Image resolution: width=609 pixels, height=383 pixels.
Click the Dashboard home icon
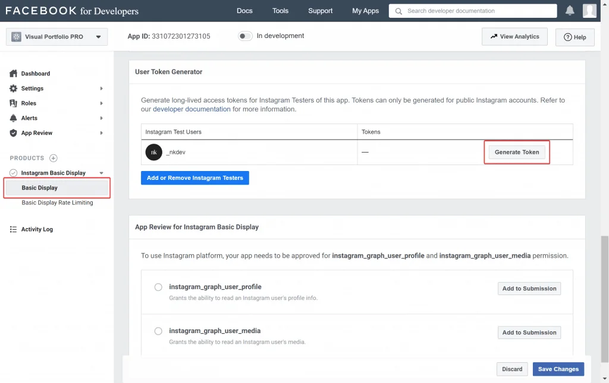13,73
